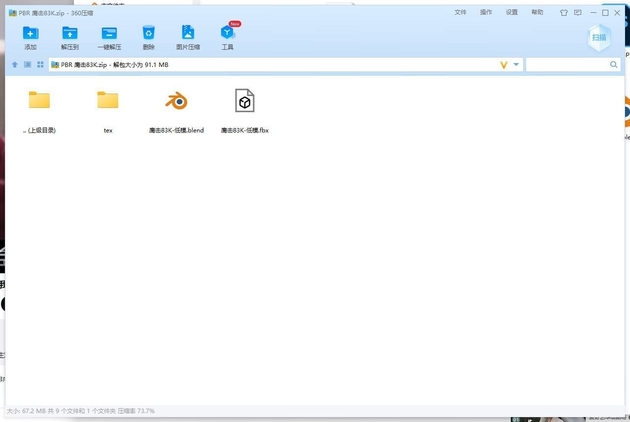Click the 删除 (Delete) recycle icon
630x422 pixels.
[148, 33]
